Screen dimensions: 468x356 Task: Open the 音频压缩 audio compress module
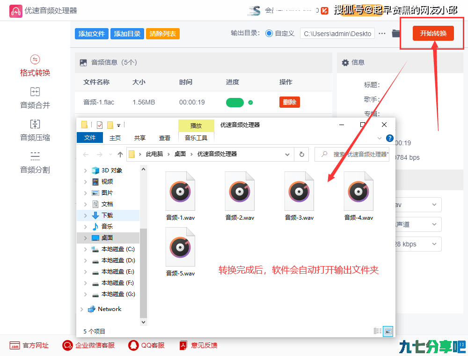[35, 131]
